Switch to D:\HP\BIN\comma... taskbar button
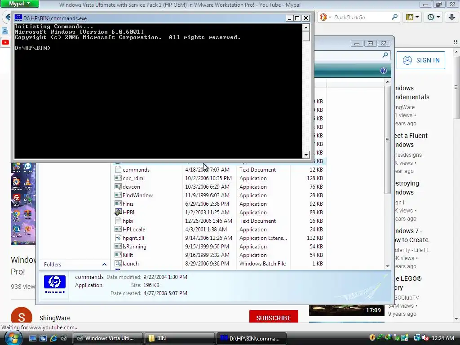Viewport: 460px width, 345px height. coord(252,338)
